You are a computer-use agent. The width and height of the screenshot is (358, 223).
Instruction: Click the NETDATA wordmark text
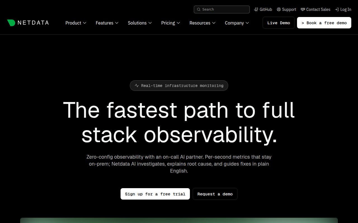pyautogui.click(x=33, y=23)
